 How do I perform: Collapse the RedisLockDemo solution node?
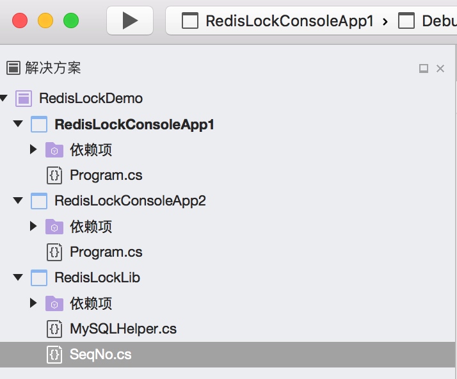click(x=3, y=98)
